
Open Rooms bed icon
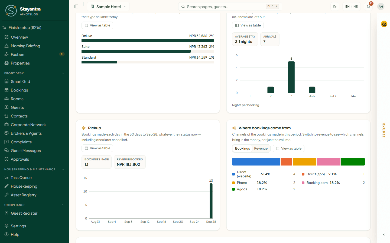tap(6, 99)
